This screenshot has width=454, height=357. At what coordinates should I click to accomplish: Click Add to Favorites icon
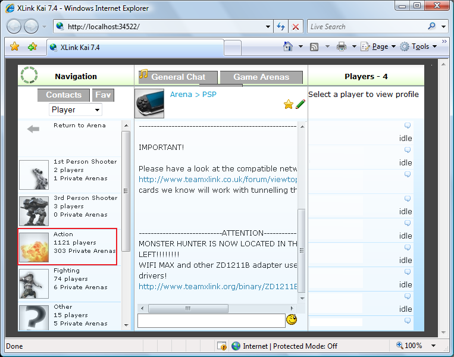[32, 46]
